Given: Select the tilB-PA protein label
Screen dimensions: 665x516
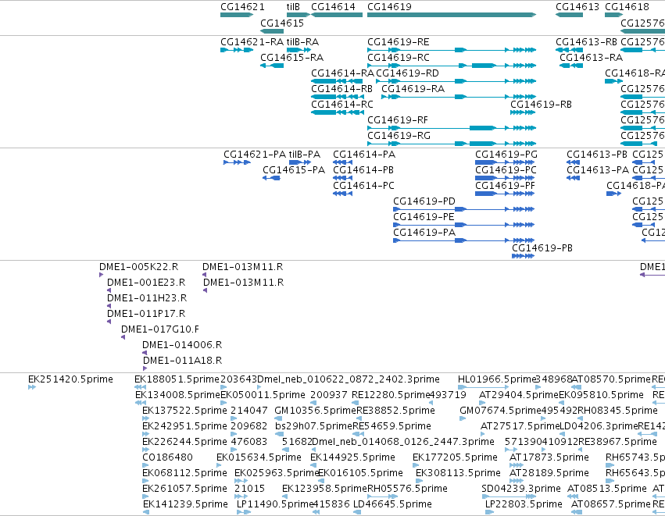Looking at the screenshot, I should pos(304,155).
